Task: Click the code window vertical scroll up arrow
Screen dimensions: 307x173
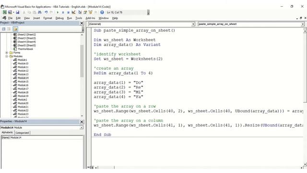Action: (305, 31)
